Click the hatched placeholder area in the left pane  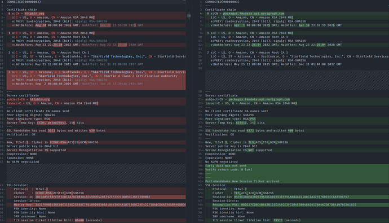point(96,173)
